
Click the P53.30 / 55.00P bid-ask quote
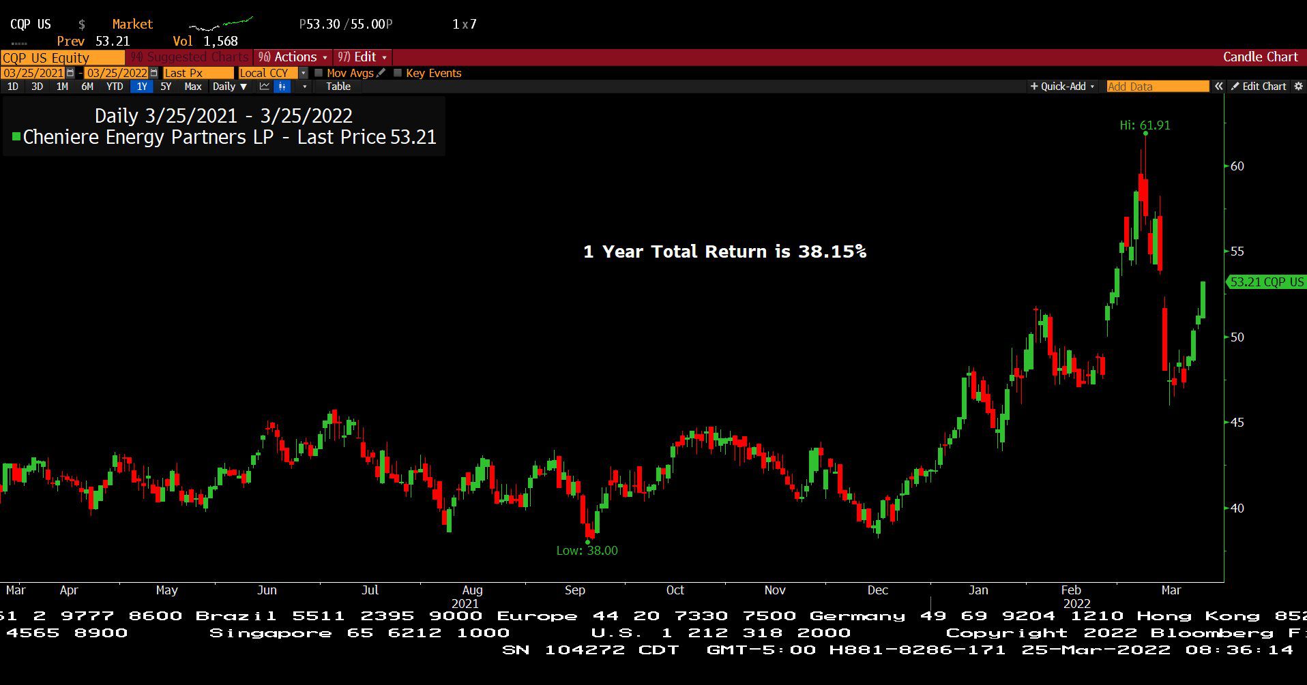pos(346,24)
